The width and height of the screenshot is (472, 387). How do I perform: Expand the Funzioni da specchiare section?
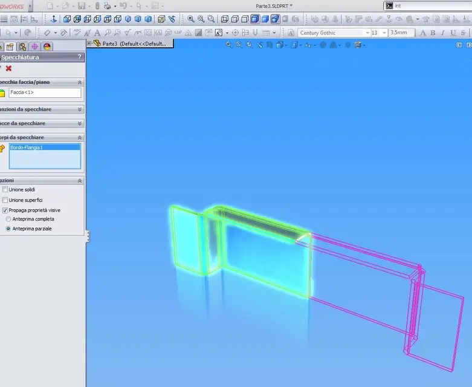click(80, 109)
